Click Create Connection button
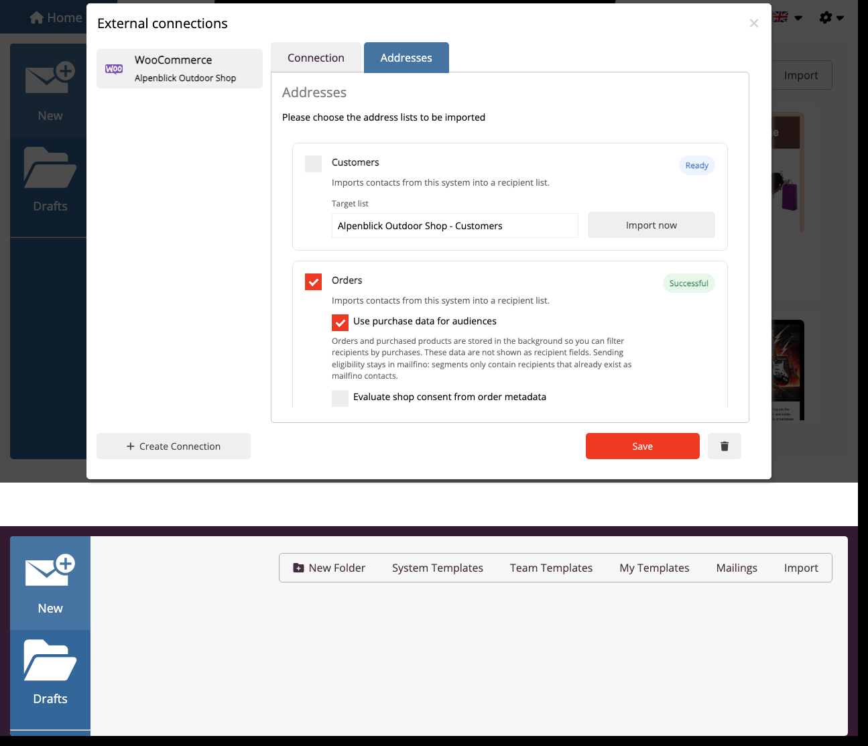Image resolution: width=868 pixels, height=746 pixels. tap(174, 446)
